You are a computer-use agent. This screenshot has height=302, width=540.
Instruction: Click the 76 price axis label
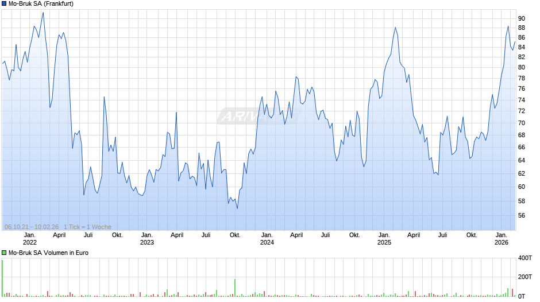(522, 89)
